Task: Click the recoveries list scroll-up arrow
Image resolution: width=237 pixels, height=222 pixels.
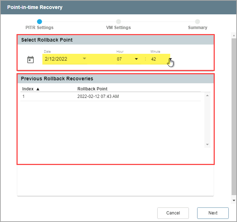Action: pos(207,95)
